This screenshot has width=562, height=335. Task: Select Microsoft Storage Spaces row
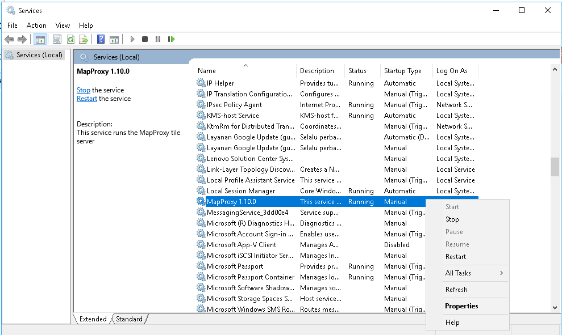(311, 299)
